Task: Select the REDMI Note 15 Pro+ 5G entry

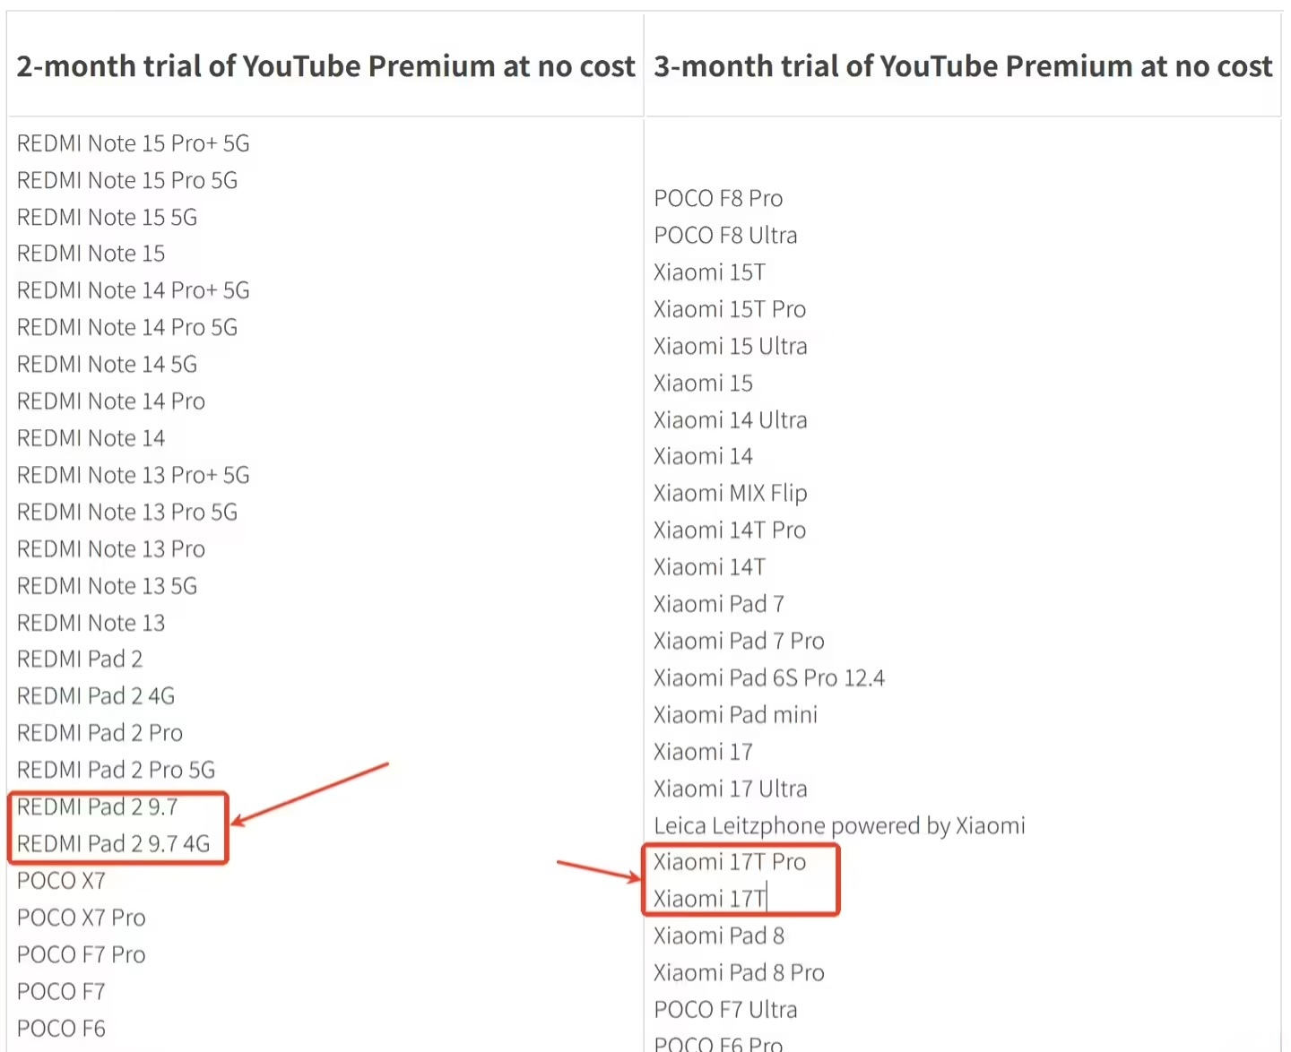Action: tap(133, 143)
